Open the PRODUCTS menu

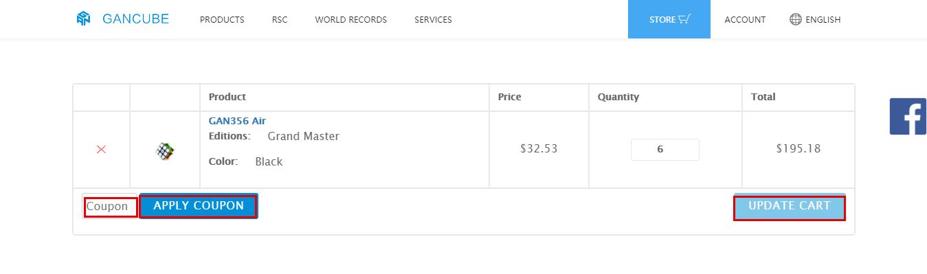pyautogui.click(x=222, y=20)
